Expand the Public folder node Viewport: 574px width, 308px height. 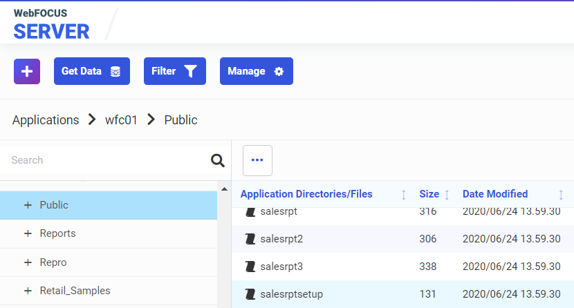coord(28,205)
